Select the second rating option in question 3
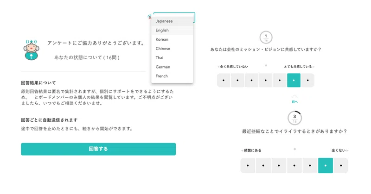371x194 pixels. [263, 166]
